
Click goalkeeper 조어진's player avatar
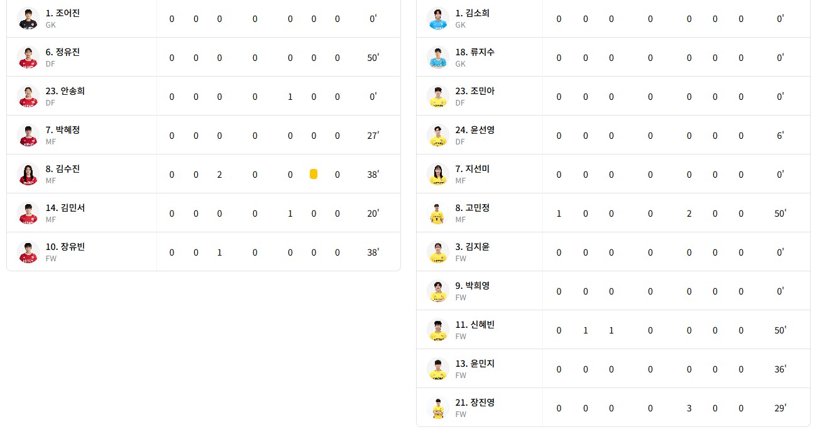[x=28, y=19]
